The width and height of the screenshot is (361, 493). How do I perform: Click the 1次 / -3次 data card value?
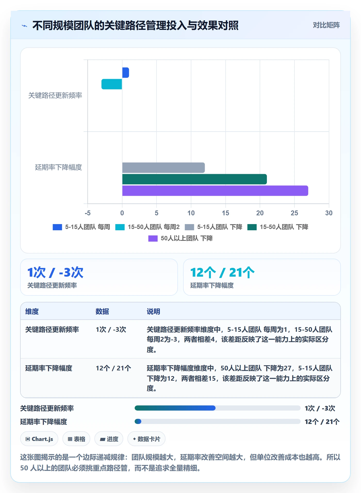coord(55,273)
